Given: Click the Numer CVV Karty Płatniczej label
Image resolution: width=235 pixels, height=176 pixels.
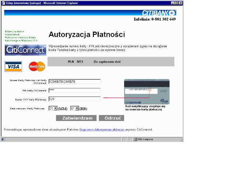Looking at the screenshot, I should coord(30,99).
